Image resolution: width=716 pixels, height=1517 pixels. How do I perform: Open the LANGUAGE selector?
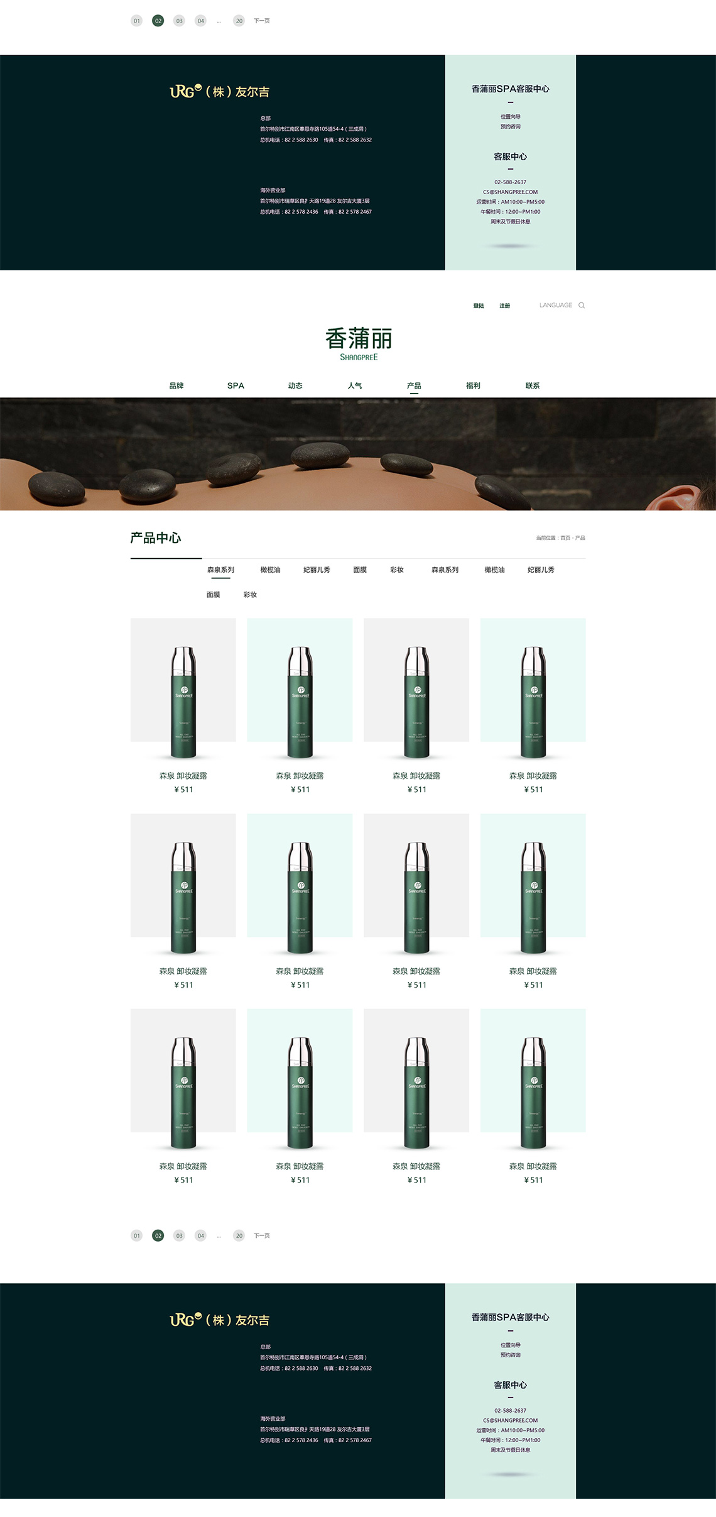pos(555,306)
